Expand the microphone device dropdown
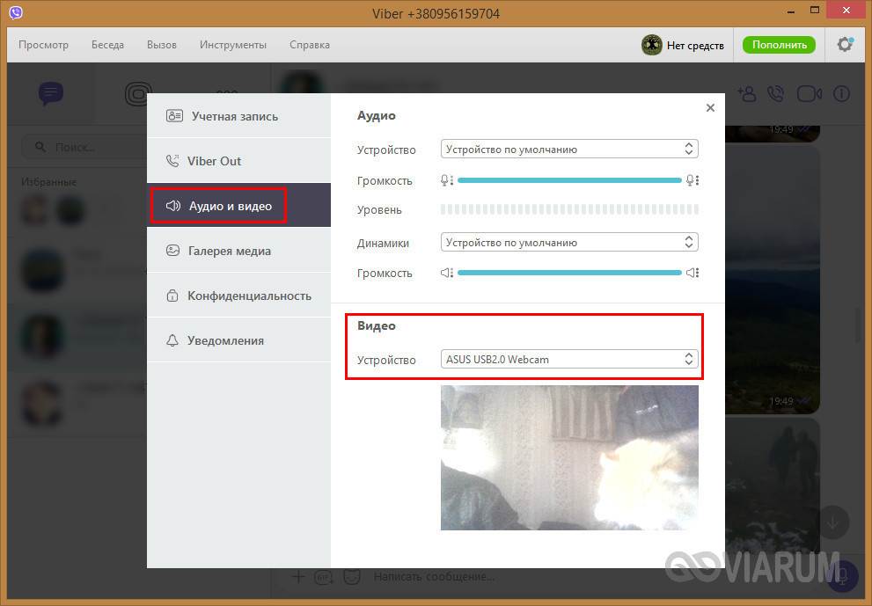Screen dimensions: 872x606 (569, 150)
